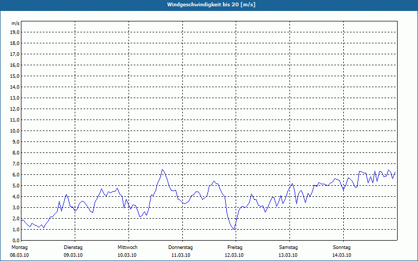This screenshot has height=261, width=418.
Task: Select the 10,0 axis value
Action: 15,131
